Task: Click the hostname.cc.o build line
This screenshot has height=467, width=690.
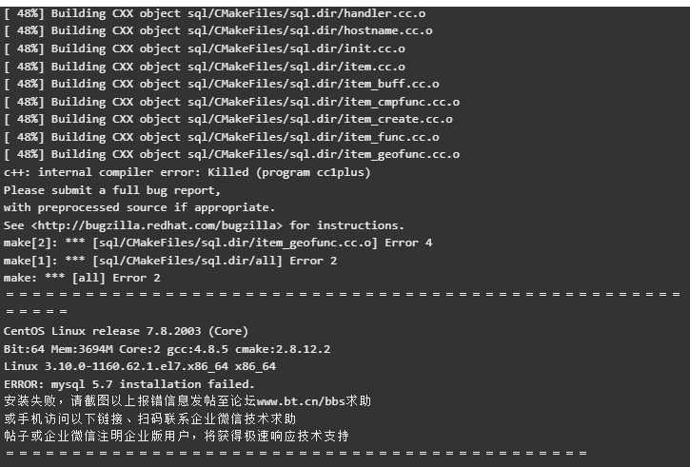Action: [x=218, y=30]
